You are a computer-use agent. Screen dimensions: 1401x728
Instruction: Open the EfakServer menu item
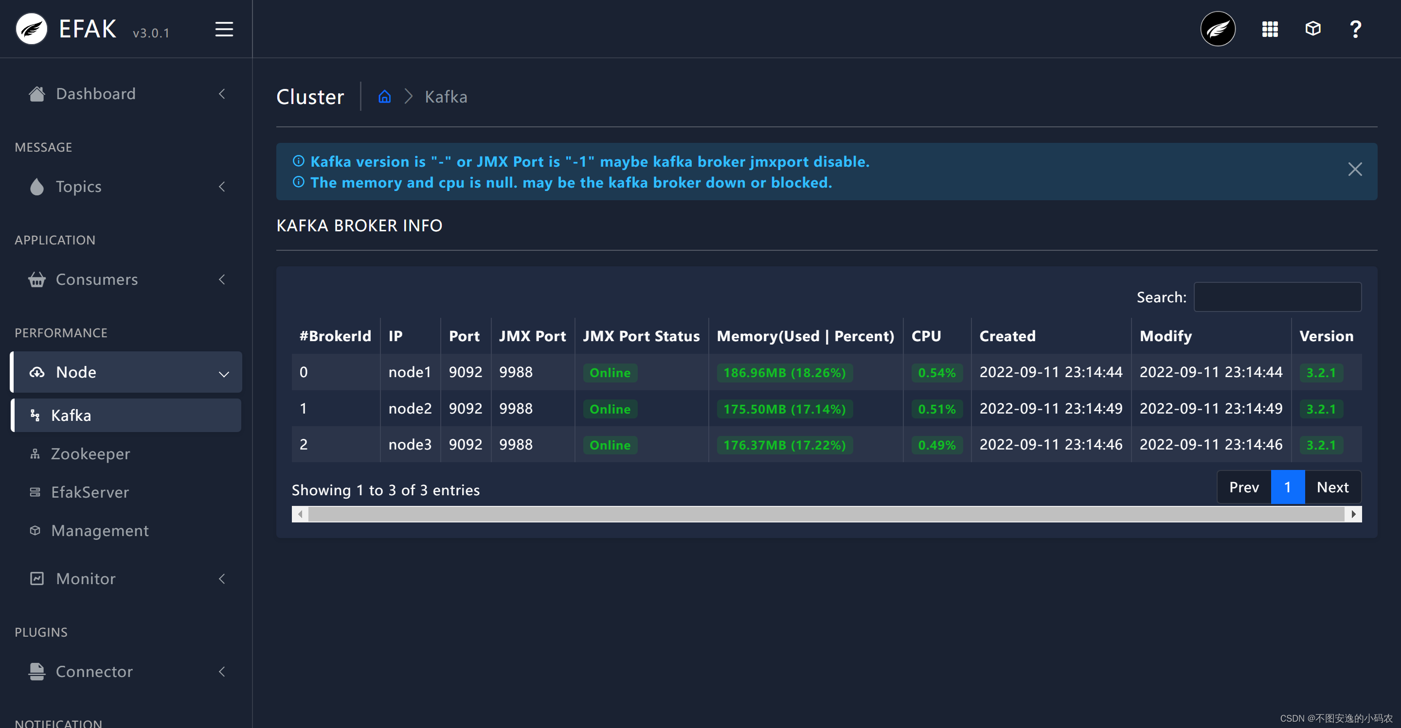pyautogui.click(x=90, y=492)
